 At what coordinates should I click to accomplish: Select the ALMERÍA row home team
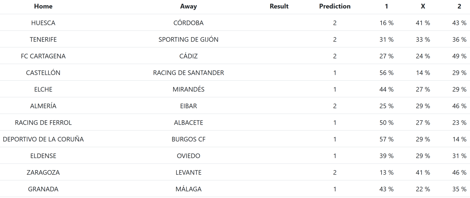tap(43, 106)
